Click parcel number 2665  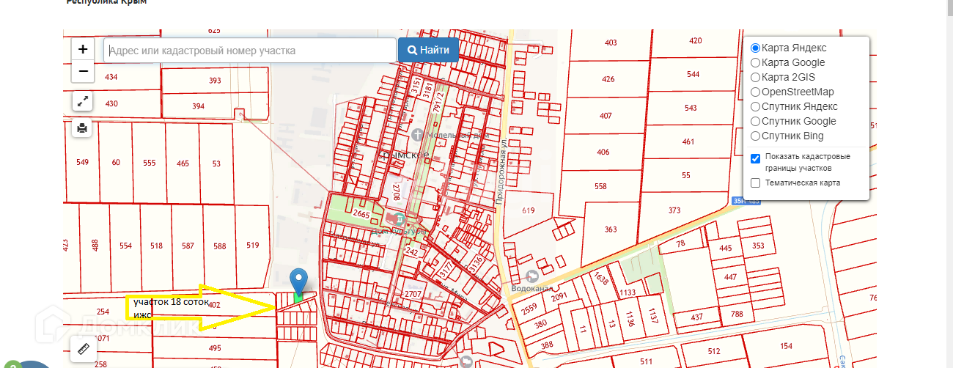pyautogui.click(x=361, y=213)
